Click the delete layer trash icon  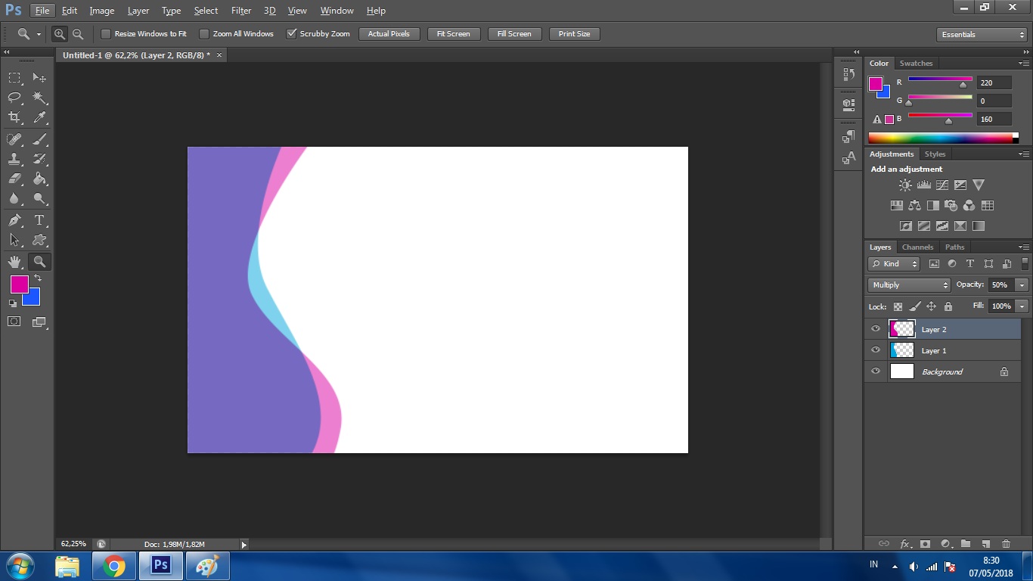(x=1006, y=544)
